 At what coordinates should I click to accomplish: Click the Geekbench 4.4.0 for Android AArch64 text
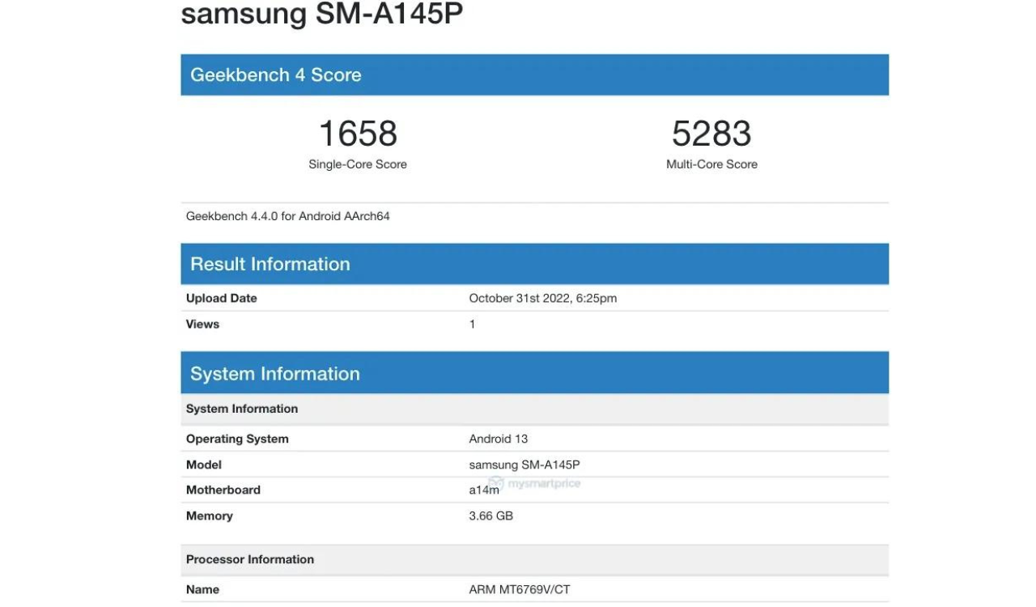pyautogui.click(x=288, y=216)
